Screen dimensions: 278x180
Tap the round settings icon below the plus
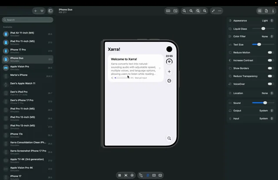[169, 81]
